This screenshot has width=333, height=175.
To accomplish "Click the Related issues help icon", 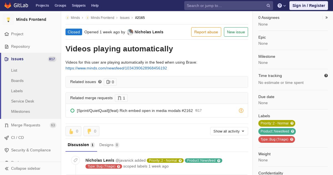I will pos(100,82).
